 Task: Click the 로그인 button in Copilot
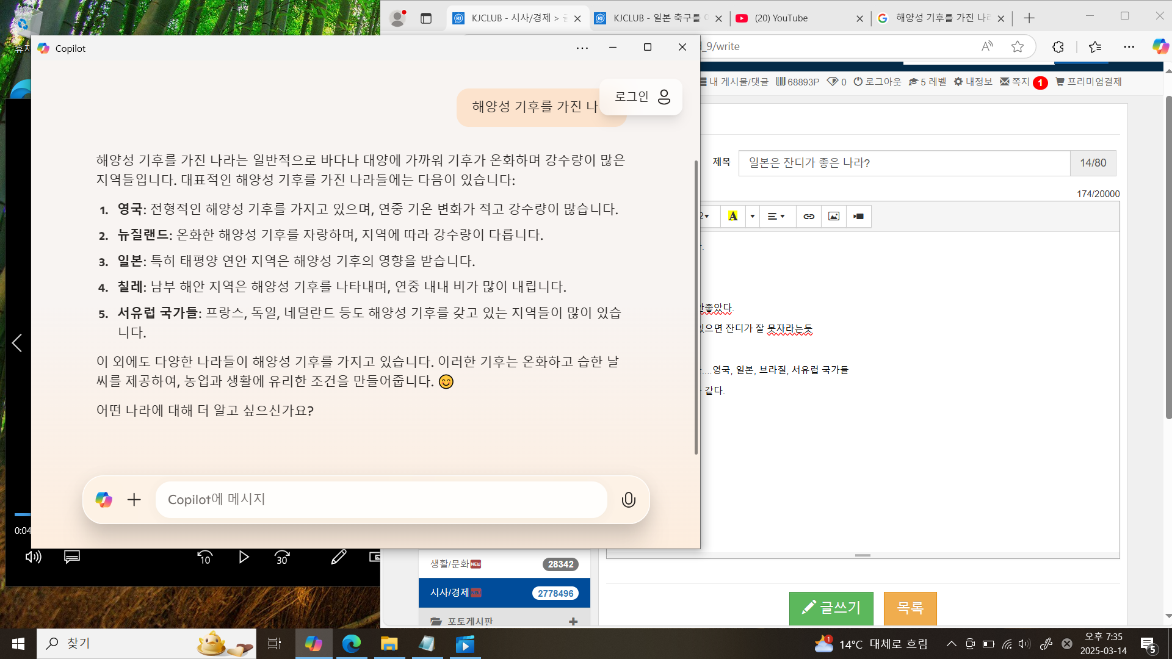tap(642, 97)
